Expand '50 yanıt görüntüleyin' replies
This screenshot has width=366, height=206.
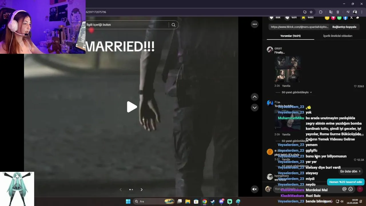[x=297, y=92]
